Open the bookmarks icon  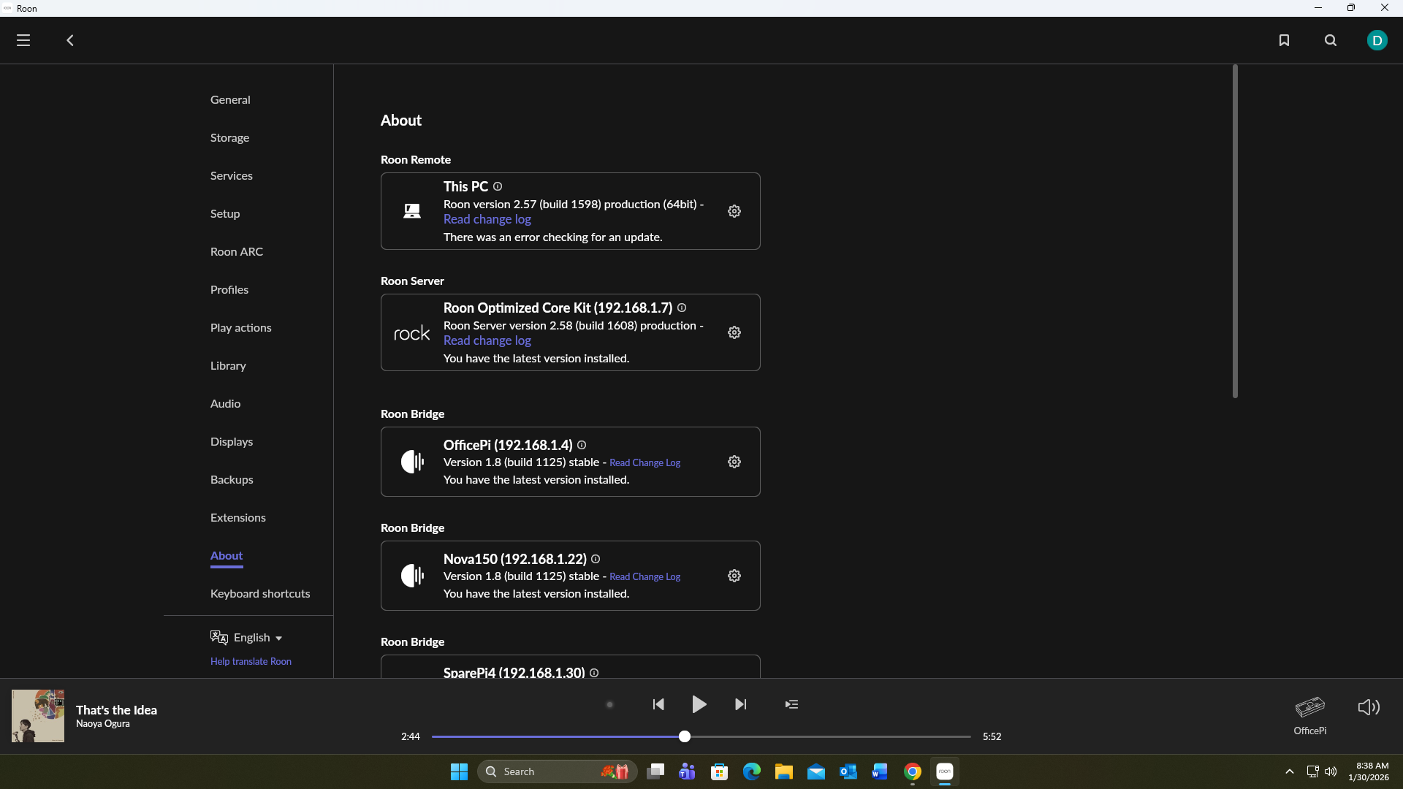pos(1284,40)
